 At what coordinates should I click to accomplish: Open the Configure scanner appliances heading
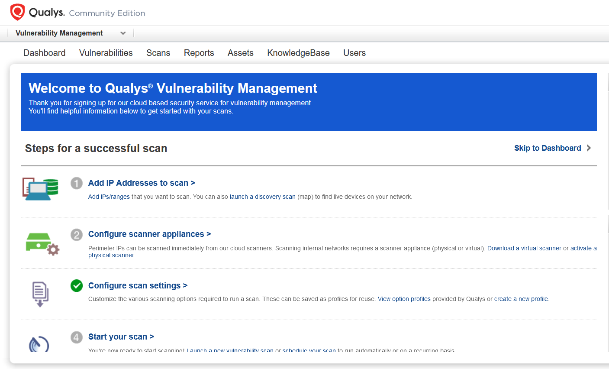pyautogui.click(x=149, y=234)
